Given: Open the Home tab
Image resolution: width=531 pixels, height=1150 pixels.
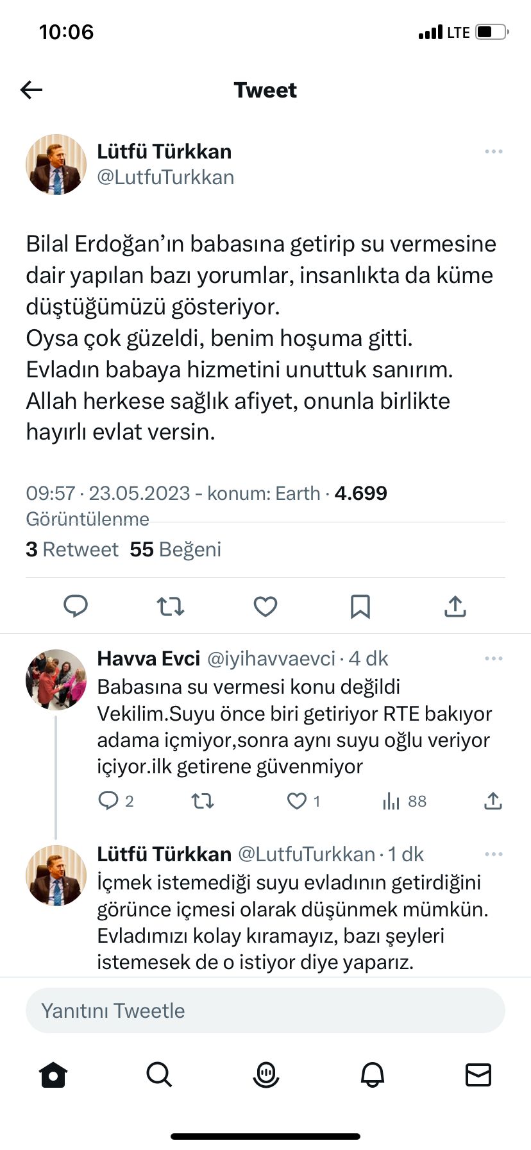Looking at the screenshot, I should click(x=53, y=1074).
